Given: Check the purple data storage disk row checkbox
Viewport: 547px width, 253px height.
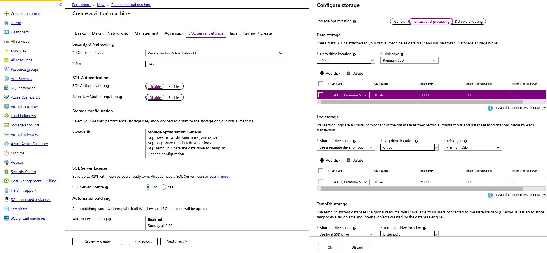Looking at the screenshot, I should click(x=321, y=95).
